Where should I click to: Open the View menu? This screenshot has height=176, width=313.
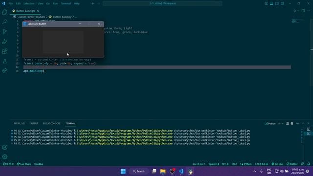click(x=40, y=3)
